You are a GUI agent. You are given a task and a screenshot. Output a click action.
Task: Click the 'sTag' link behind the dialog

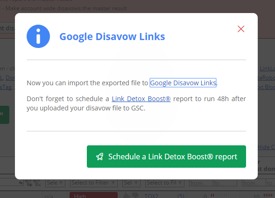coord(6,87)
